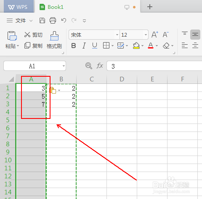Save the workbook with the save icon
The image size is (202, 199).
point(42,21)
